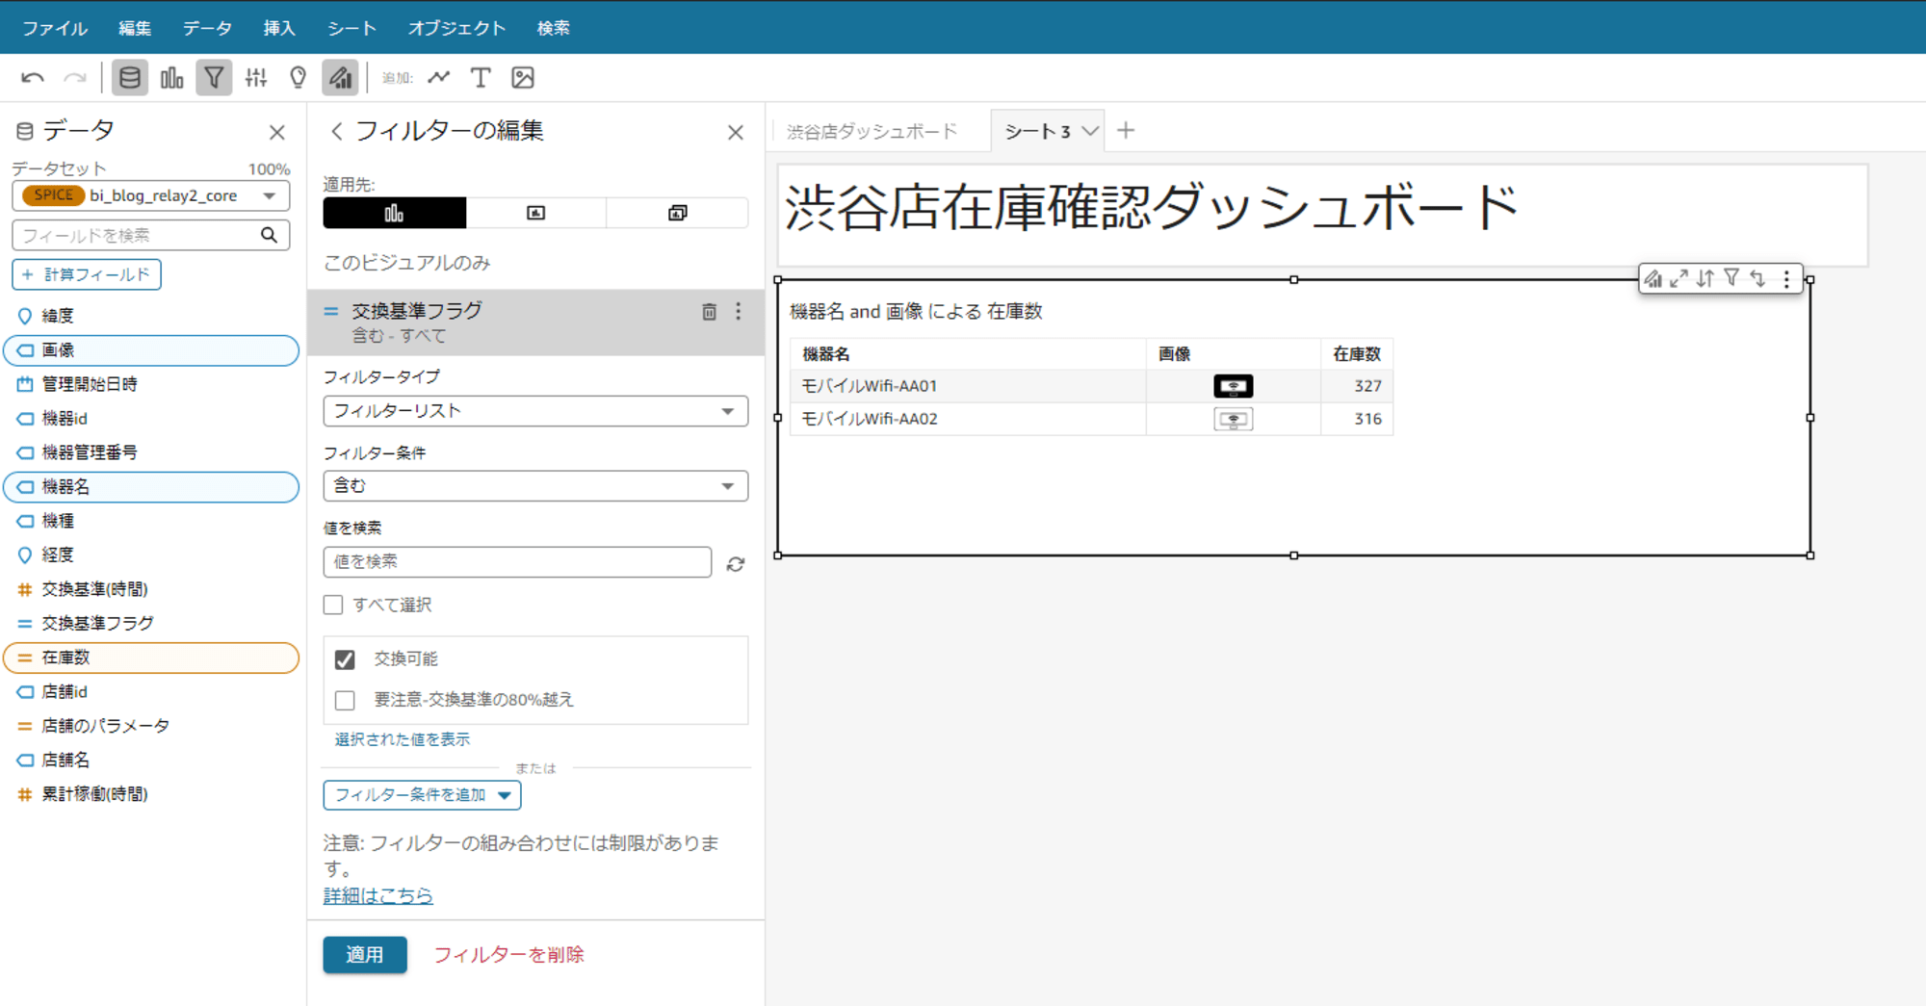1926x1006 pixels.
Task: Open 交換基準フラグ filter more options menu
Action: pyautogui.click(x=739, y=311)
